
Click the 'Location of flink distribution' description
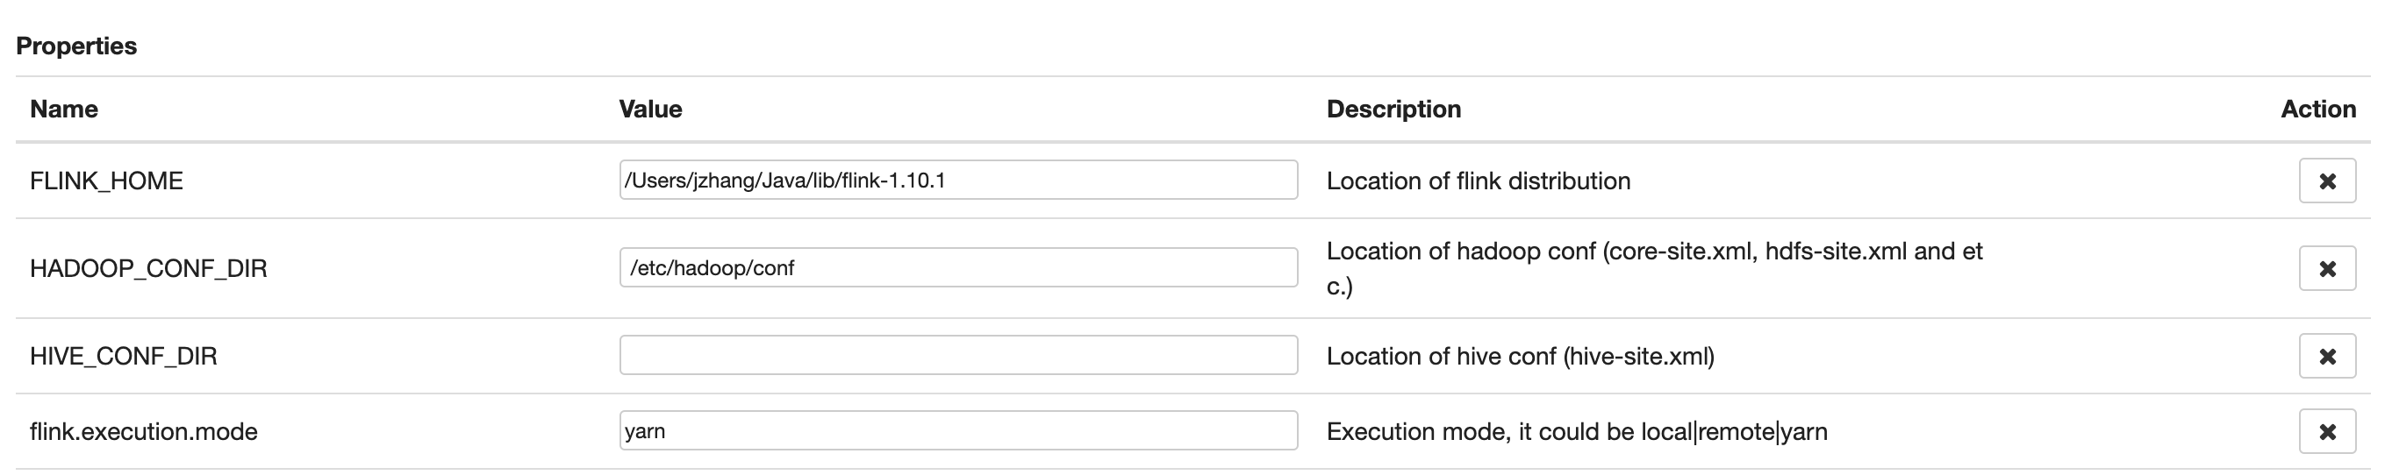coord(1478,181)
